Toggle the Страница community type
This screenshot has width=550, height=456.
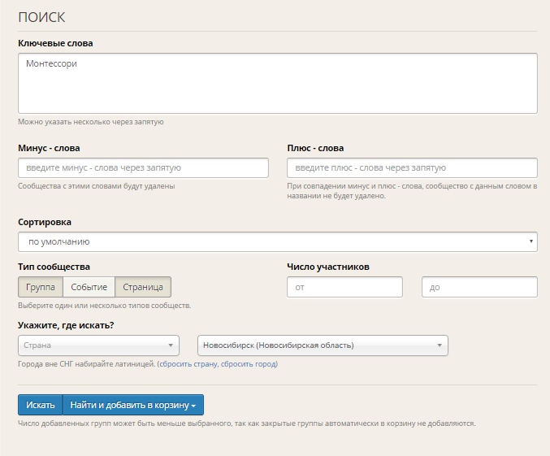(143, 287)
